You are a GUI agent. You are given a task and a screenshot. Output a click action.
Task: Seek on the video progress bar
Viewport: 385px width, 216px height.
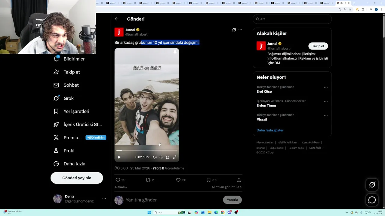[x=147, y=150]
